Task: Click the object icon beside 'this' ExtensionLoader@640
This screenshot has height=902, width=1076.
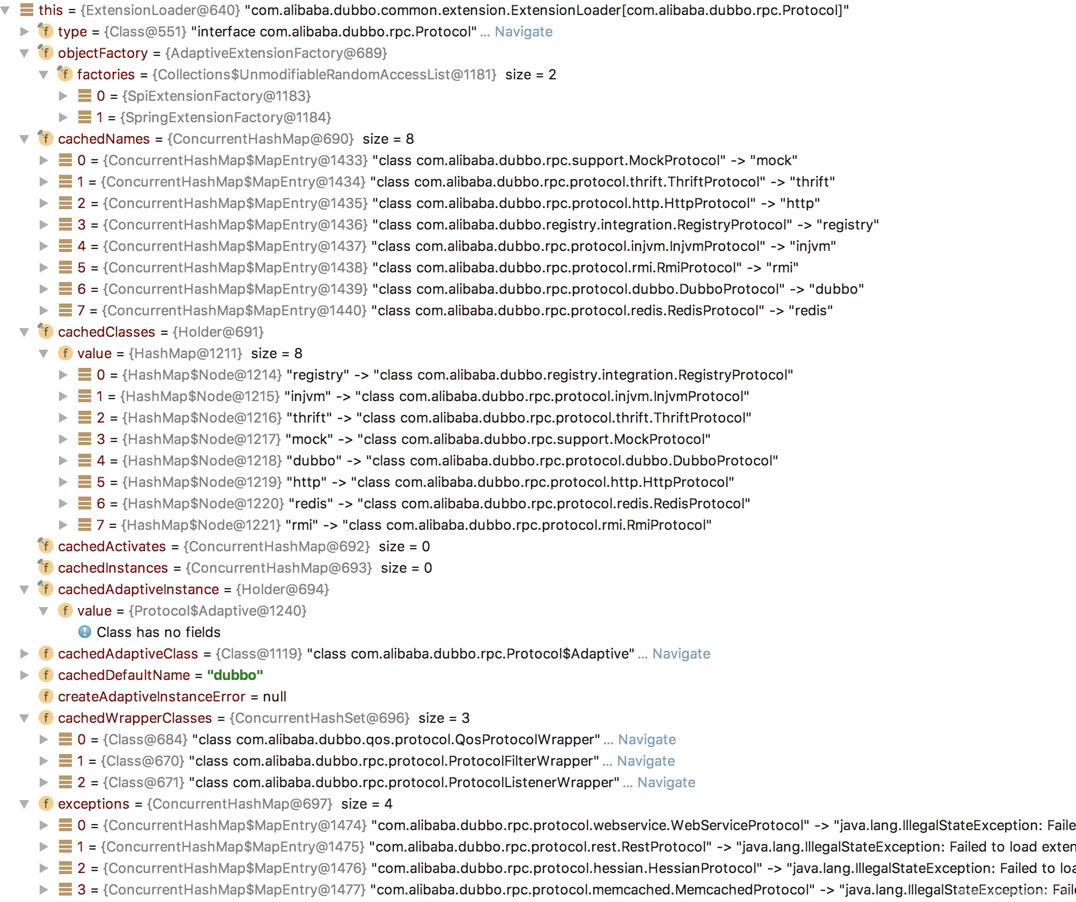Action: pos(26,10)
